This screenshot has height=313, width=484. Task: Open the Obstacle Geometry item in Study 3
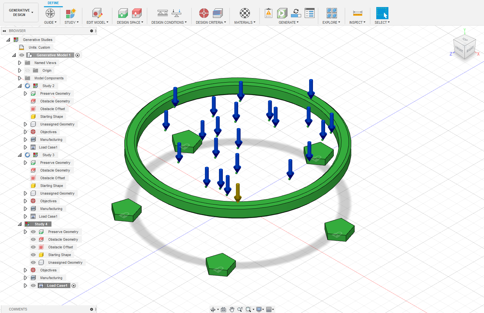pyautogui.click(x=55, y=170)
